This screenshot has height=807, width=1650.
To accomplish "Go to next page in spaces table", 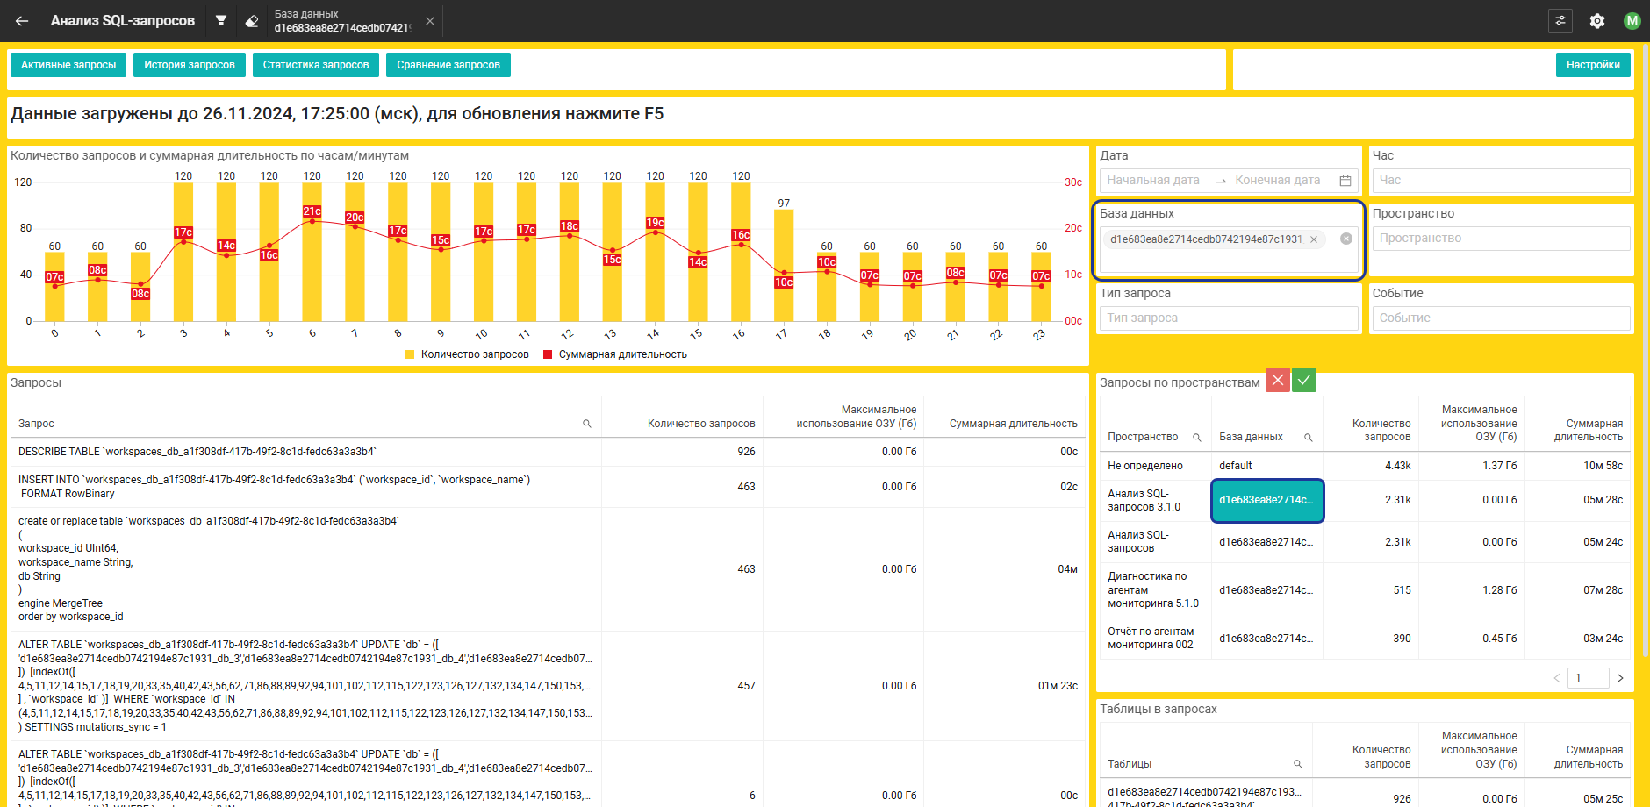I will [1620, 678].
